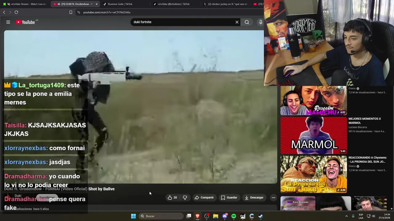Switch to ohsifake Stream Kick tab
This screenshot has width=394, height=221.
point(25,4)
